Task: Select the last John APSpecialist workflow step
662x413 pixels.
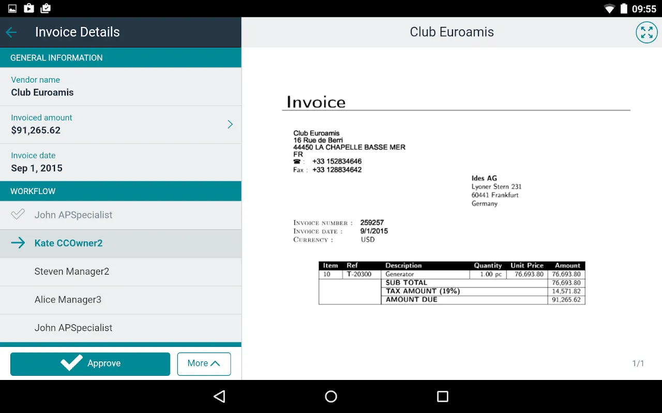Action: point(121,328)
